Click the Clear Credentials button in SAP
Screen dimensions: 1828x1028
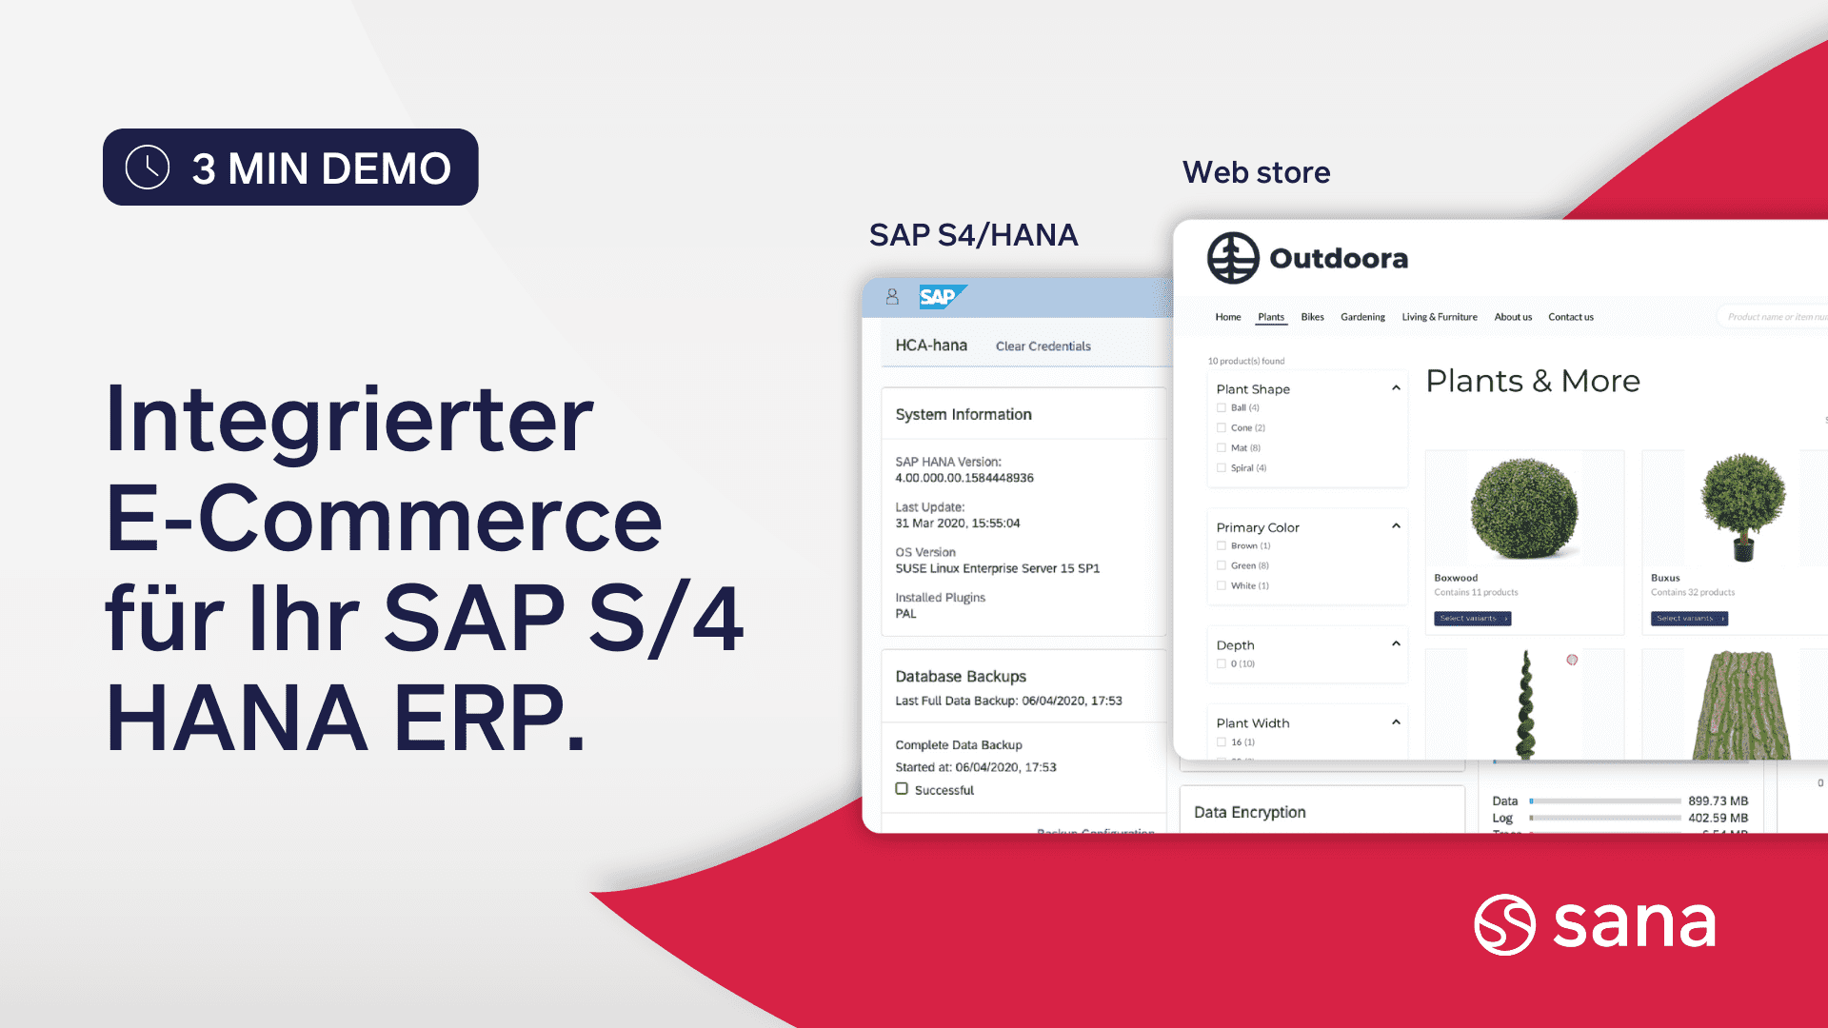coord(1043,346)
